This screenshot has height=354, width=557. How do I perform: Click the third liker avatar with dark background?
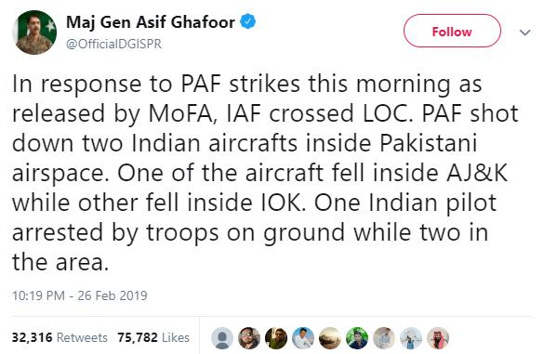[276, 338]
